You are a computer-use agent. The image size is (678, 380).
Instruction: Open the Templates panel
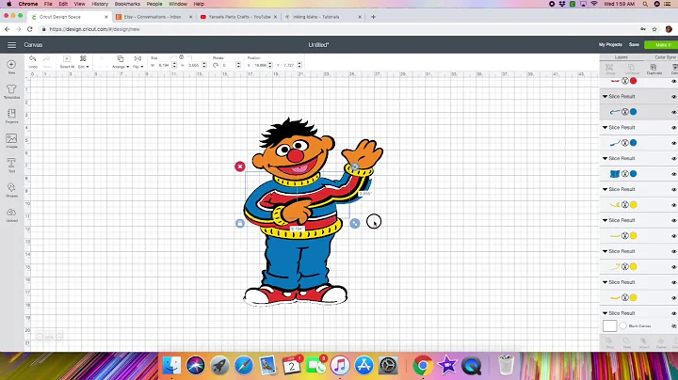point(11,91)
